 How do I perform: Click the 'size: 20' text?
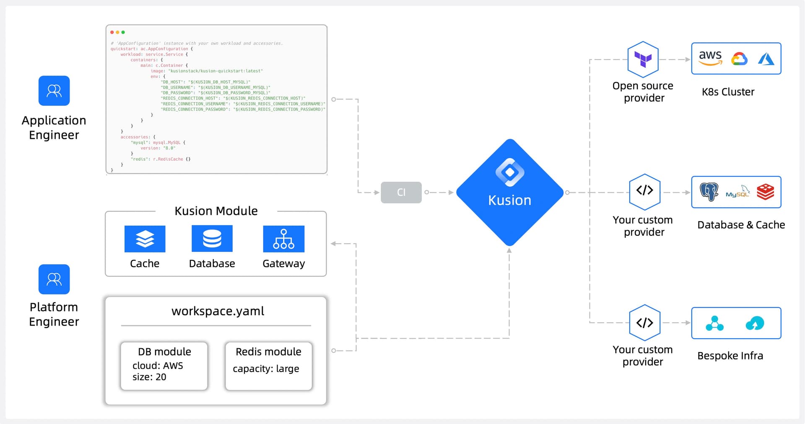[x=149, y=377]
